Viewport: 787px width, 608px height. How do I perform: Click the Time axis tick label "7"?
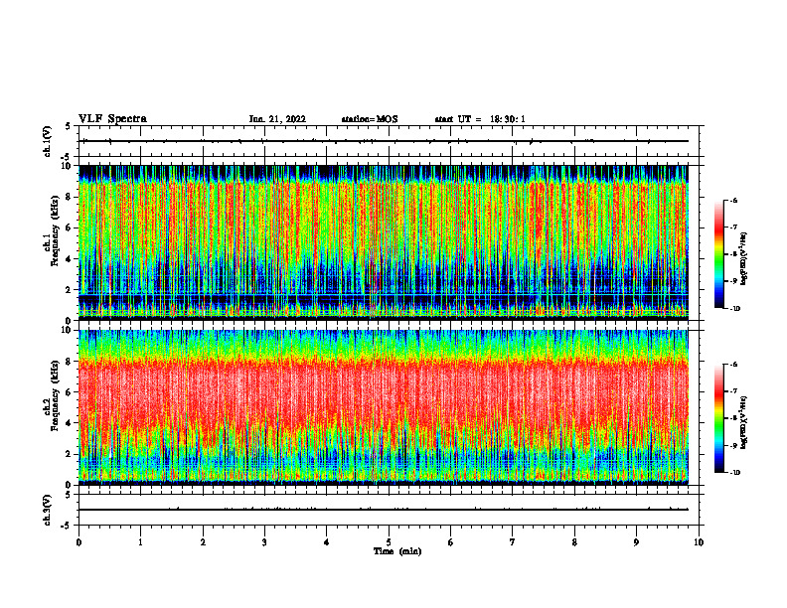(x=513, y=542)
